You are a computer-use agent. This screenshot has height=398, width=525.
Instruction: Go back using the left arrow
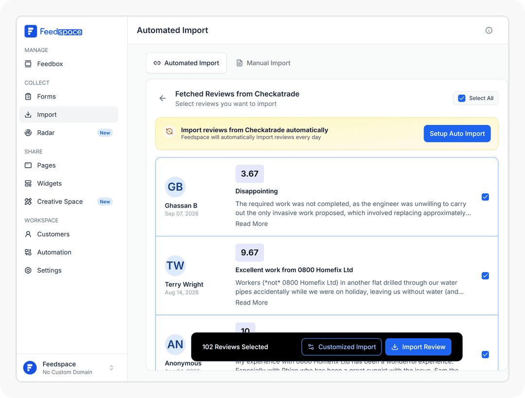tap(162, 98)
